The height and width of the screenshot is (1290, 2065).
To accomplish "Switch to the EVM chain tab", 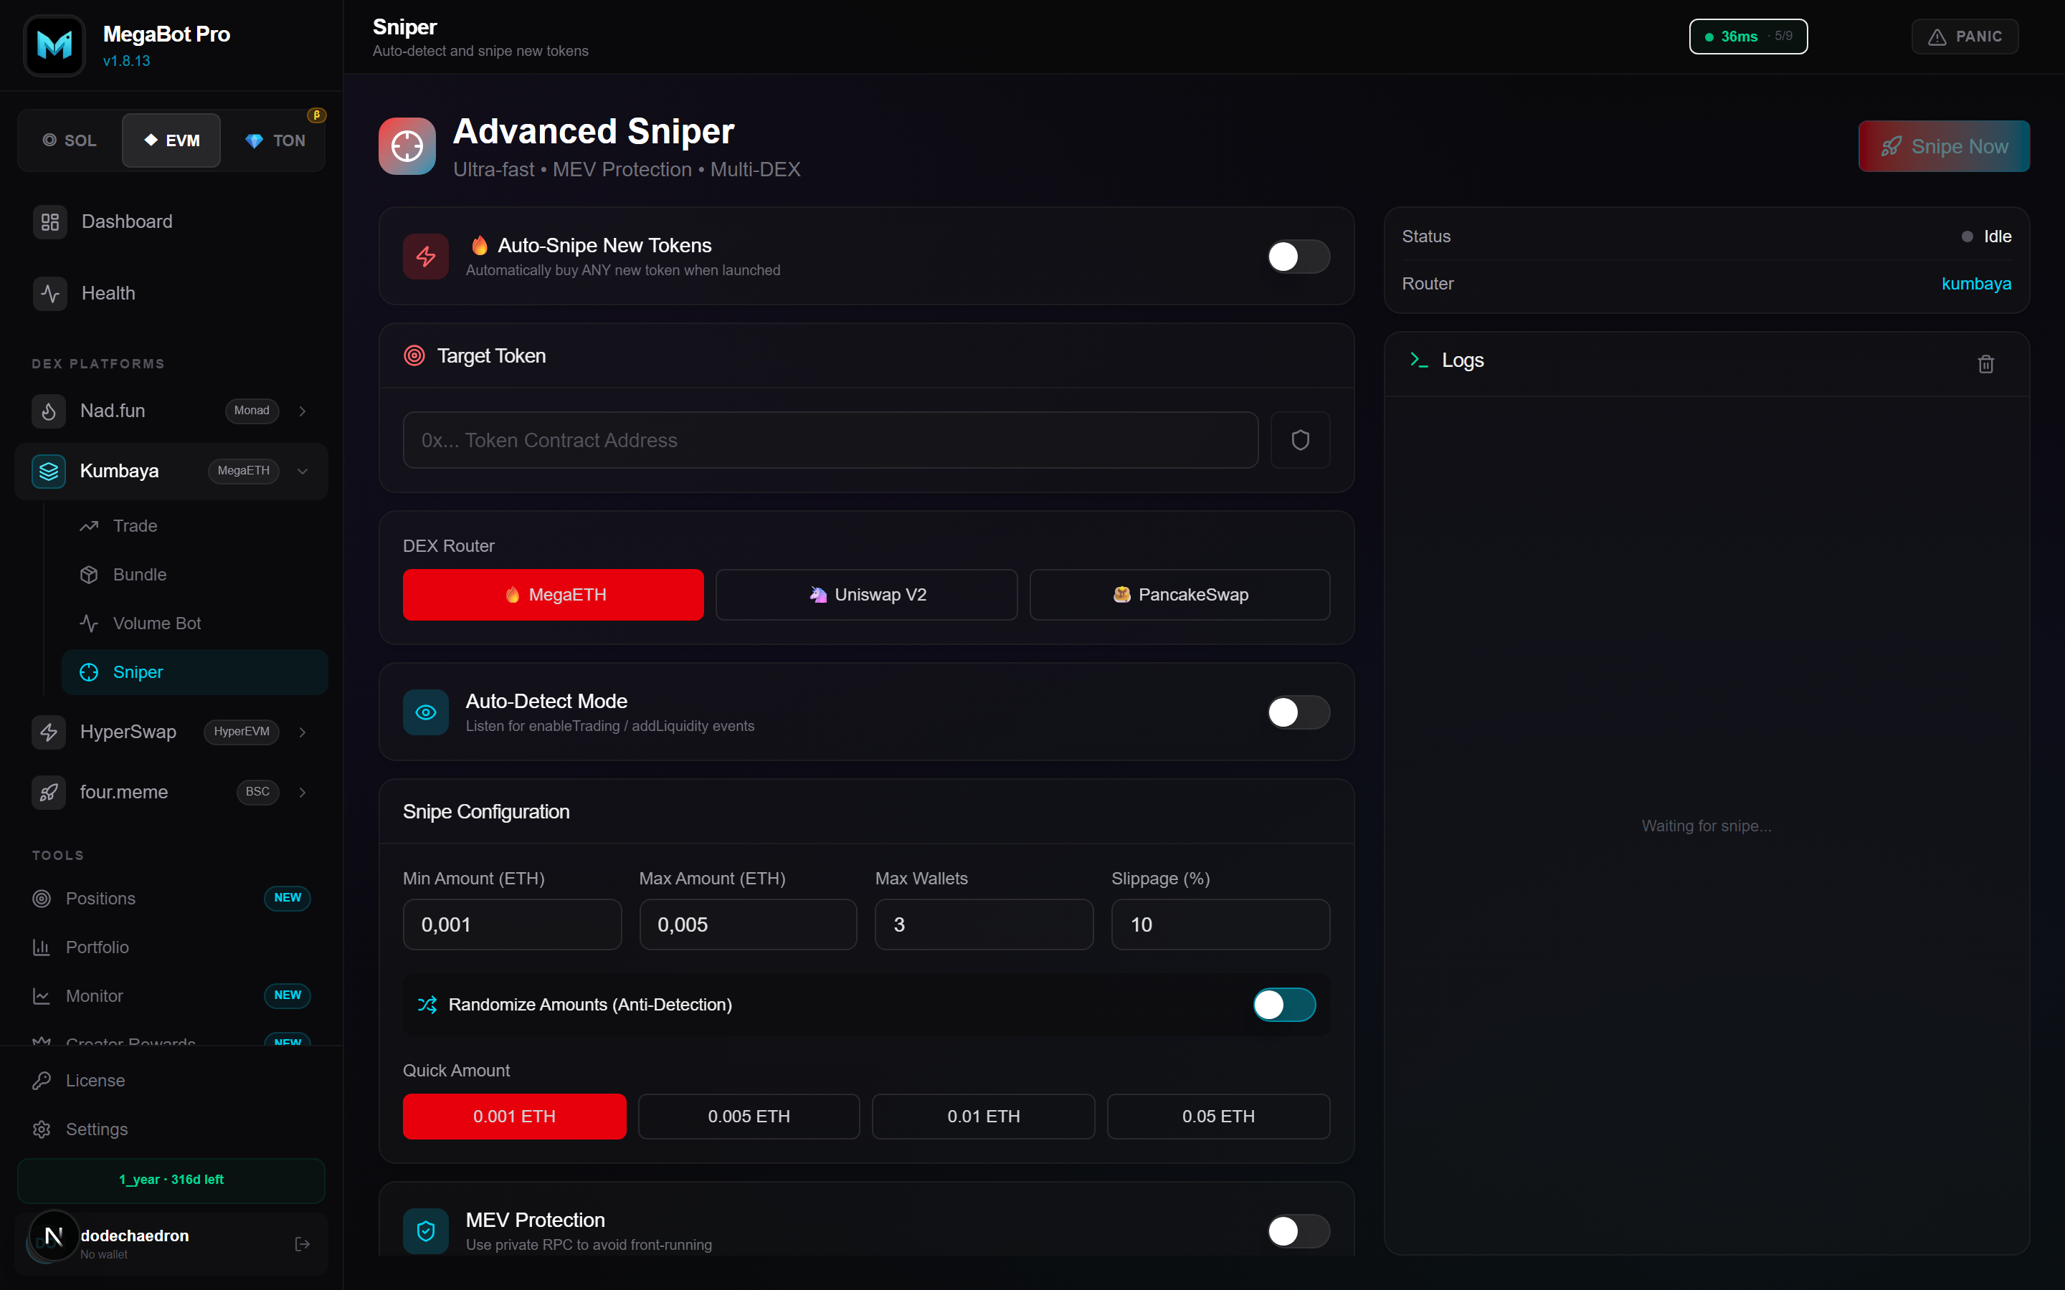I will coord(171,140).
